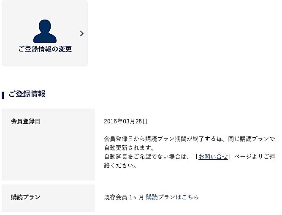Click the sentence starting 会員登録日から購読プラン
282x215 pixels.
pos(190,139)
